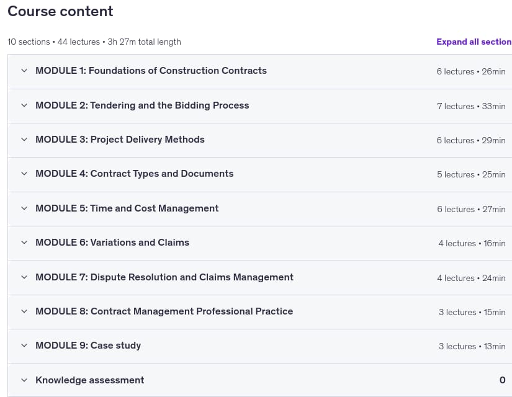Click '4 lectures • 16min' text
This screenshot has height=397, width=512.
(472, 243)
